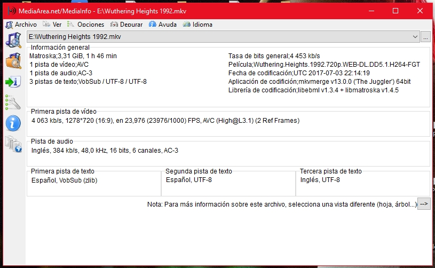435x268 pixels.
Task: Click the ... browse button beside the file path
Action: (425, 37)
